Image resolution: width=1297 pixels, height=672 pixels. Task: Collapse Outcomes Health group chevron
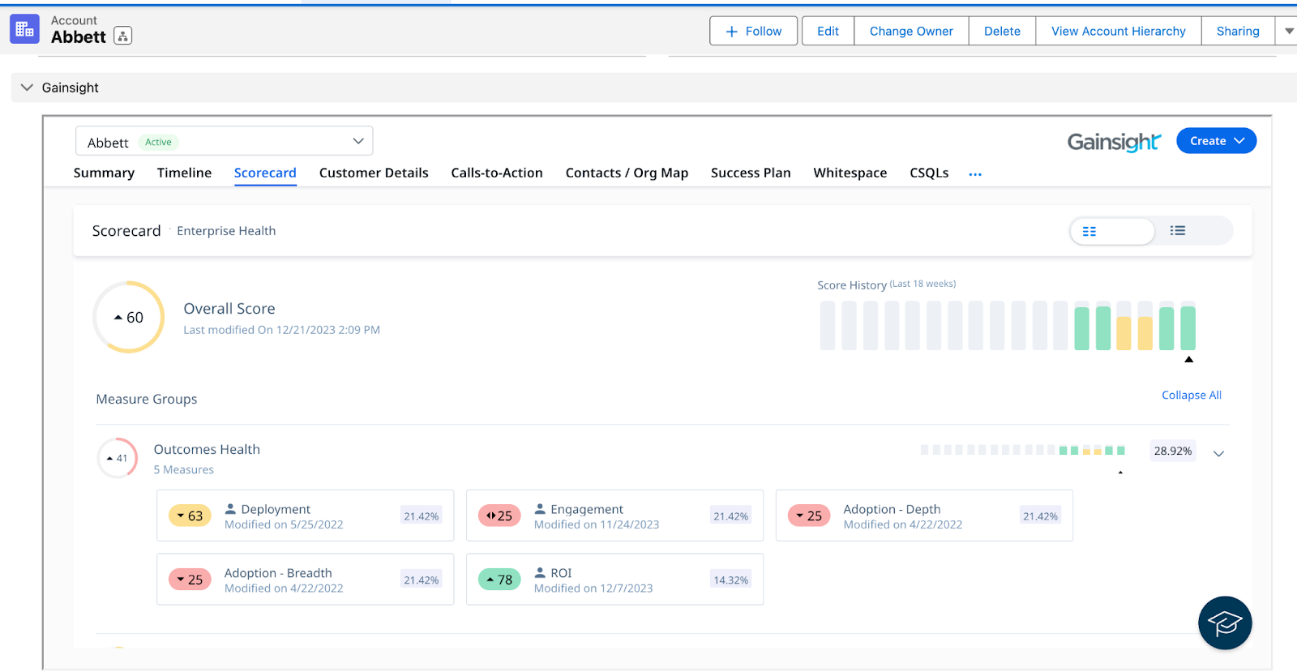[x=1218, y=453]
